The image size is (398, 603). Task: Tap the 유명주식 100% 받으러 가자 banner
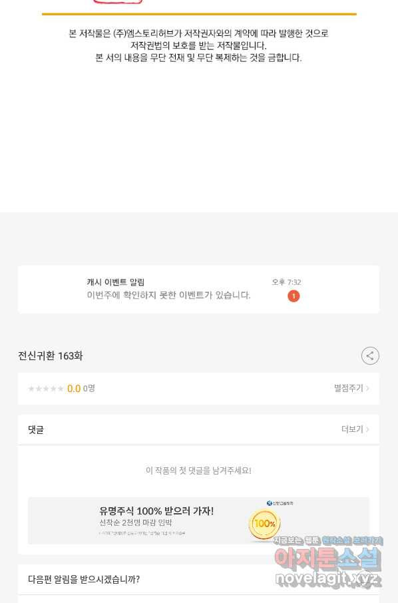pyautogui.click(x=198, y=520)
